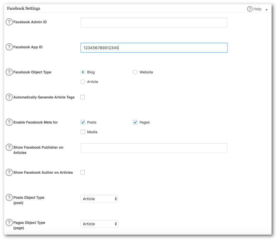Open the Posts Object Type dropdown
The image size is (278, 241).
tap(99, 199)
